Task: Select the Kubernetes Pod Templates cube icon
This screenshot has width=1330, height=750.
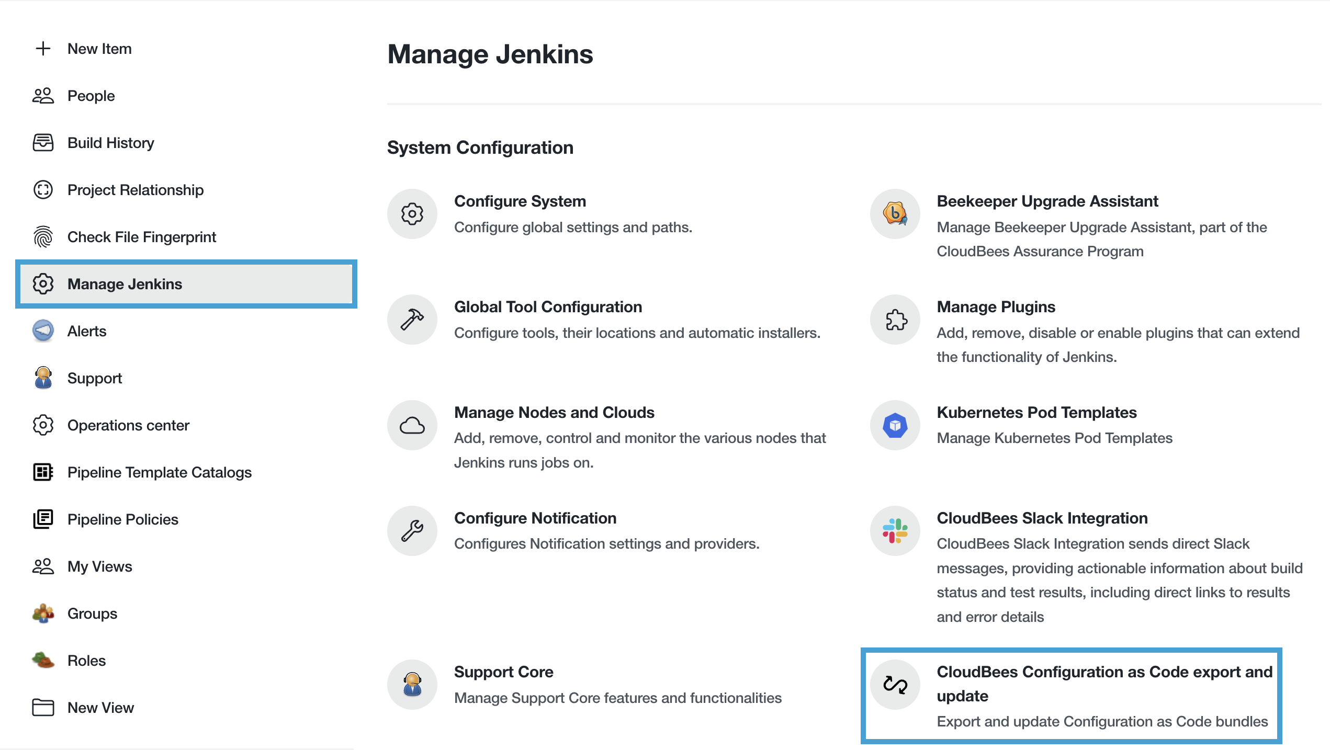Action: click(895, 425)
